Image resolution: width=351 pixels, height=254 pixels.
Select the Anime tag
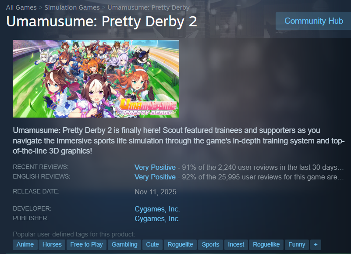tap(25, 245)
